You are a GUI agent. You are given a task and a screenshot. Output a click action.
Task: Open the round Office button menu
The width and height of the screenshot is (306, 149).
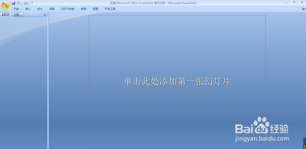coord(5,5)
